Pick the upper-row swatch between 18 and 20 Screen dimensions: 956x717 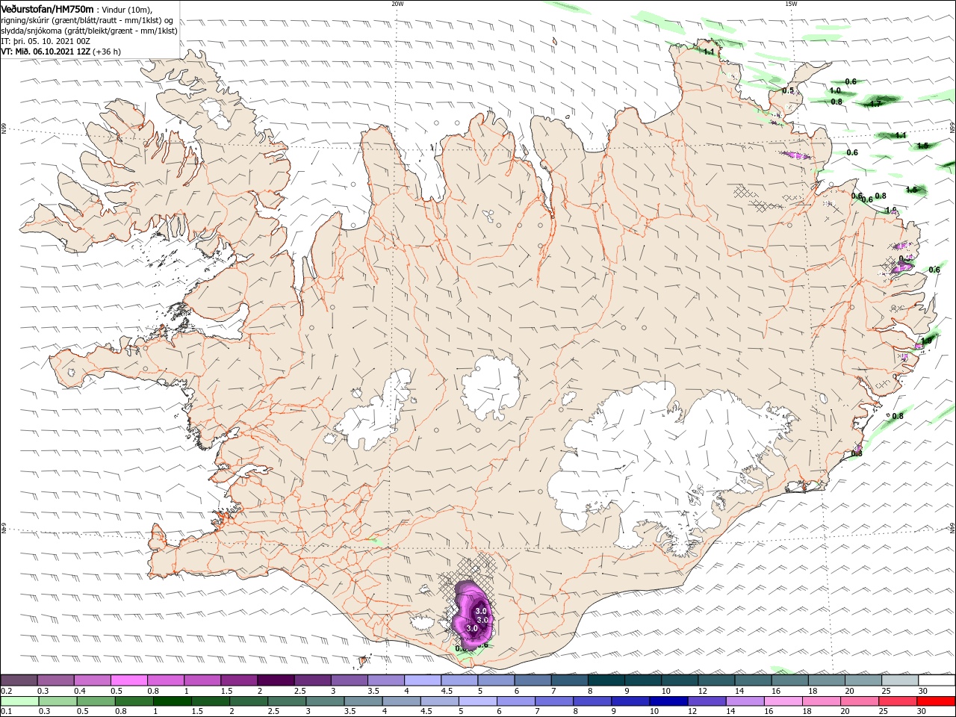tap(826, 680)
